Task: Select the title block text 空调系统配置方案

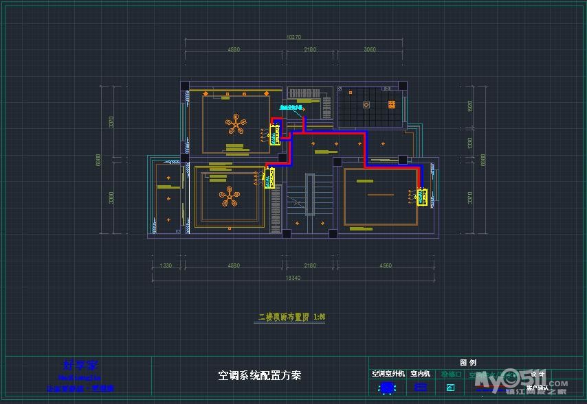Action: point(260,375)
